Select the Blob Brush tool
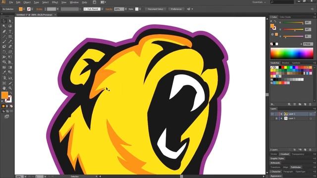 pyautogui.click(x=4, y=46)
